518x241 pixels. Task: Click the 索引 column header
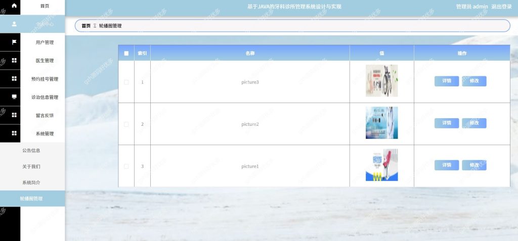(142, 53)
